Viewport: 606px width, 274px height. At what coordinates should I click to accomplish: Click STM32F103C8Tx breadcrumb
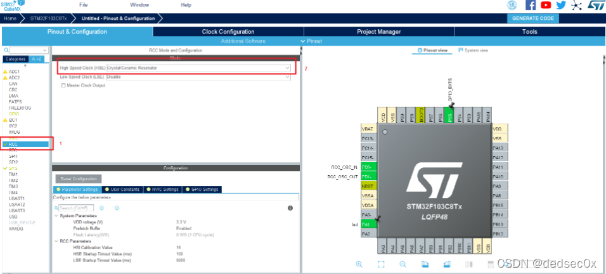click(48, 18)
